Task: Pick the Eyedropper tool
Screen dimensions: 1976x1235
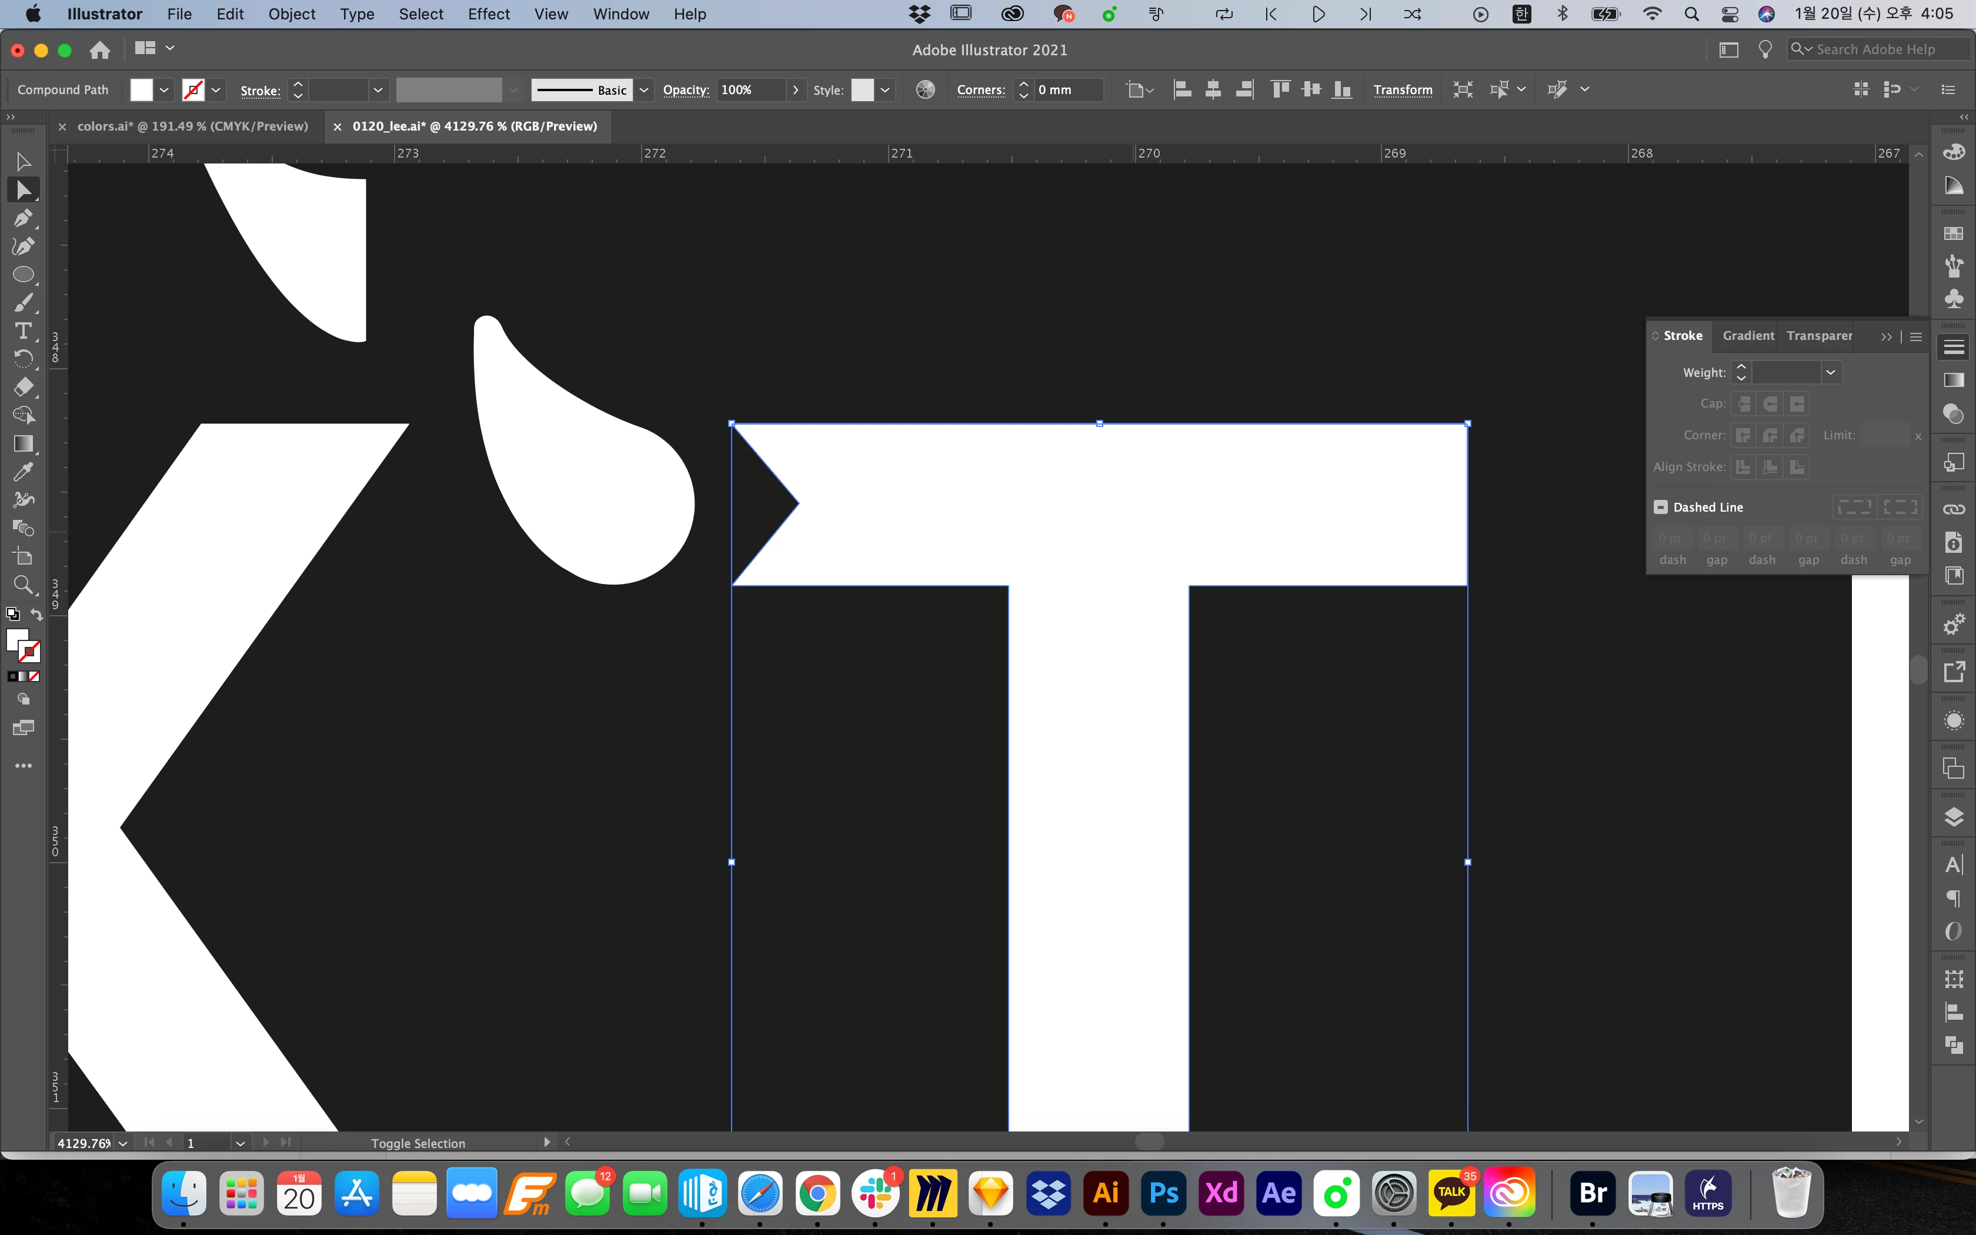Action: pos(23,472)
